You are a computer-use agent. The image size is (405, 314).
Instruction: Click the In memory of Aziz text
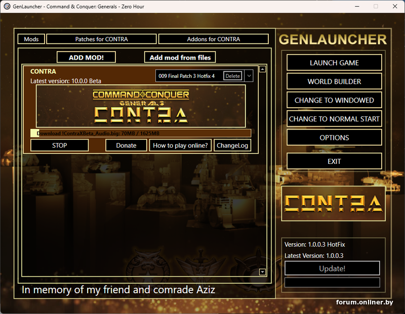118,290
